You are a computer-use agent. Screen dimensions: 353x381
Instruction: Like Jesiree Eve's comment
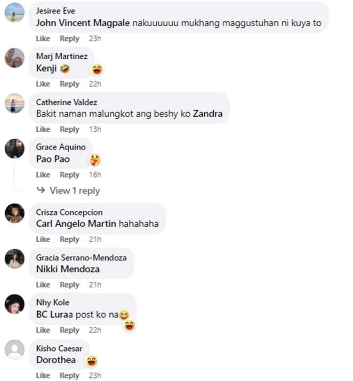[x=43, y=39]
